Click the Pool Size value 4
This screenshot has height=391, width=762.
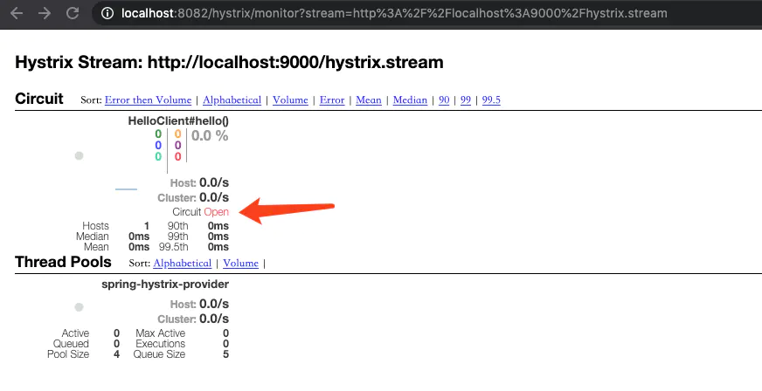[116, 354]
